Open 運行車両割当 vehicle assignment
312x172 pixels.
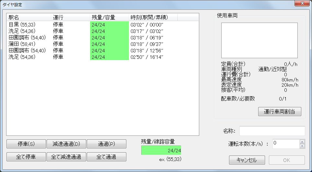[x=280, y=112]
